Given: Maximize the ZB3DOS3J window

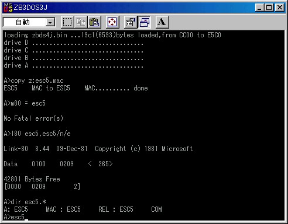Looking at the screenshot, I should click(x=269, y=8).
